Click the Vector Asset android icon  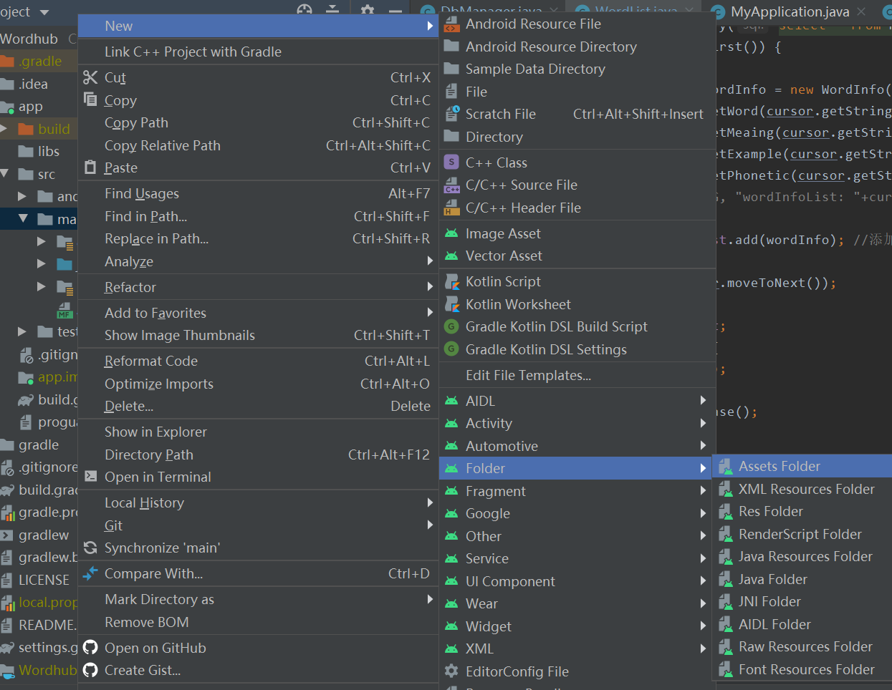pyautogui.click(x=451, y=256)
